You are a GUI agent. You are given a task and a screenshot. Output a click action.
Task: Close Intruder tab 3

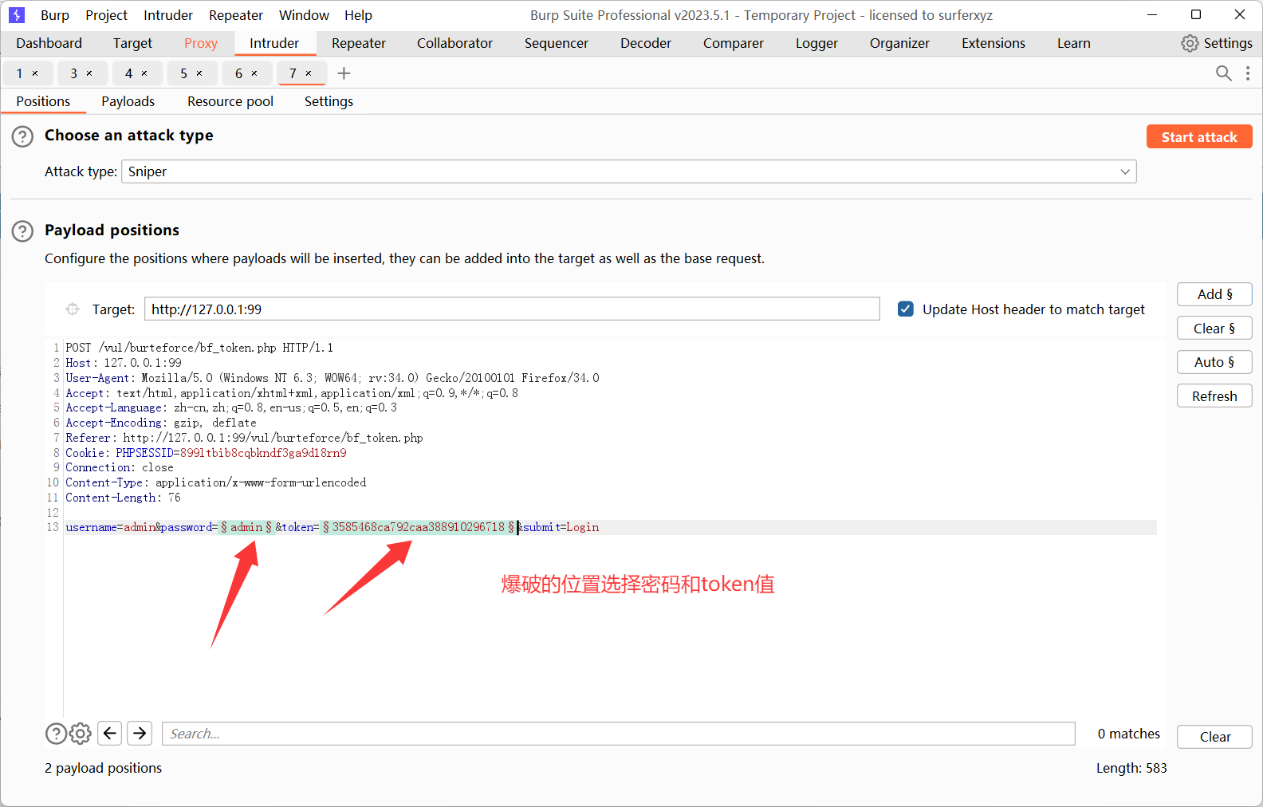pyautogui.click(x=89, y=73)
